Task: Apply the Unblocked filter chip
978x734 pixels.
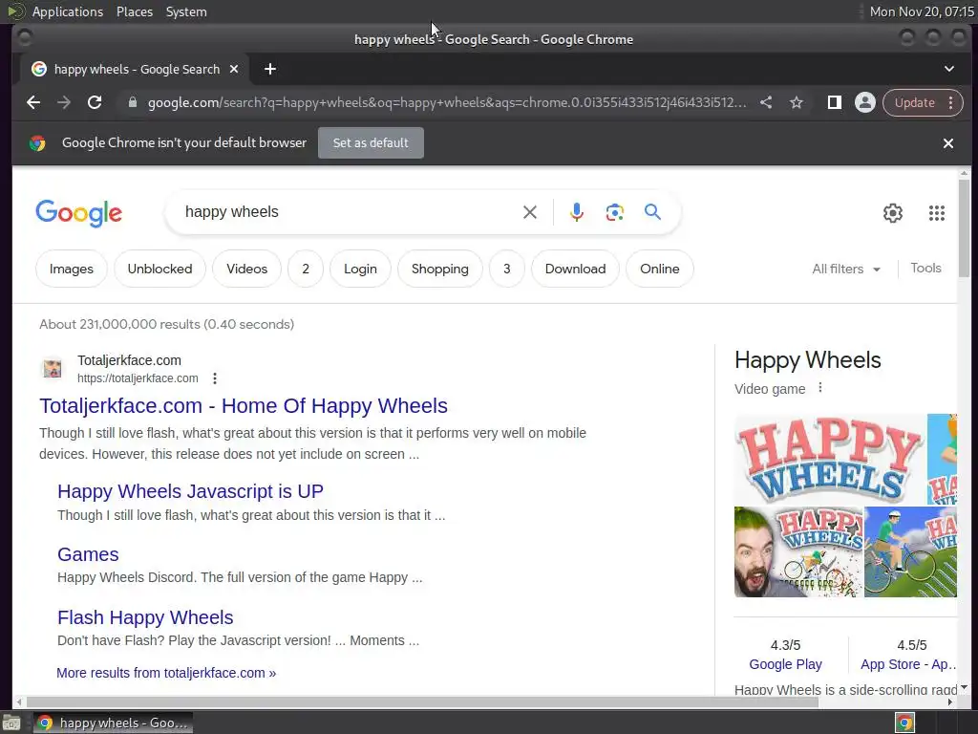Action: tap(159, 269)
